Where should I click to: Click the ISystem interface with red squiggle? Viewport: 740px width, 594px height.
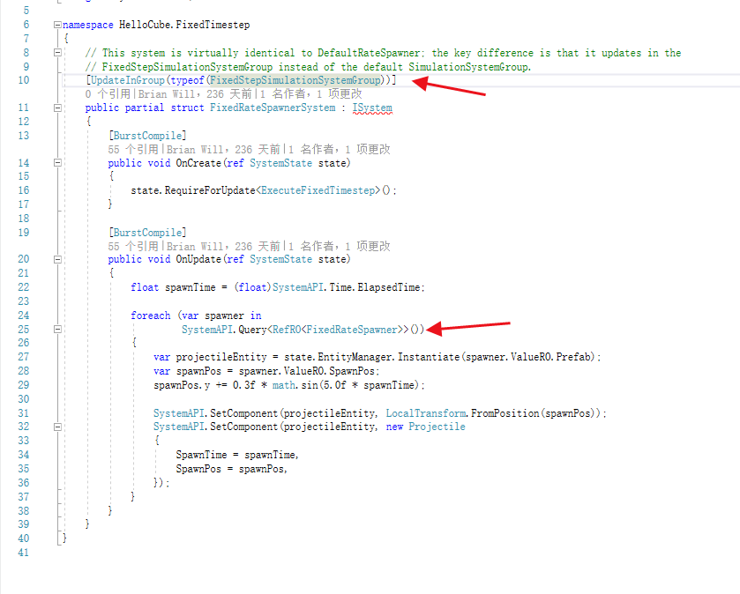coord(372,108)
